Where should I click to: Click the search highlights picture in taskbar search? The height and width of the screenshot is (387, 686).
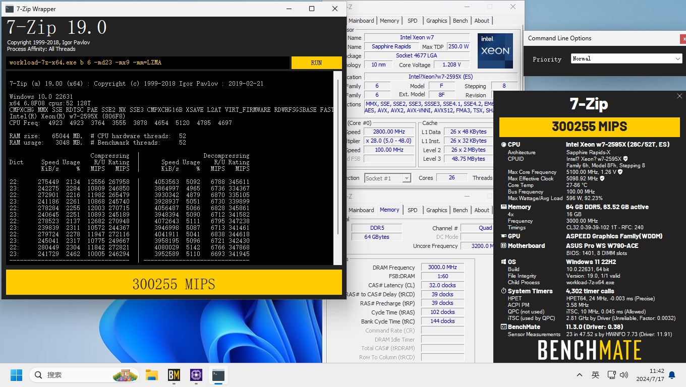point(125,375)
